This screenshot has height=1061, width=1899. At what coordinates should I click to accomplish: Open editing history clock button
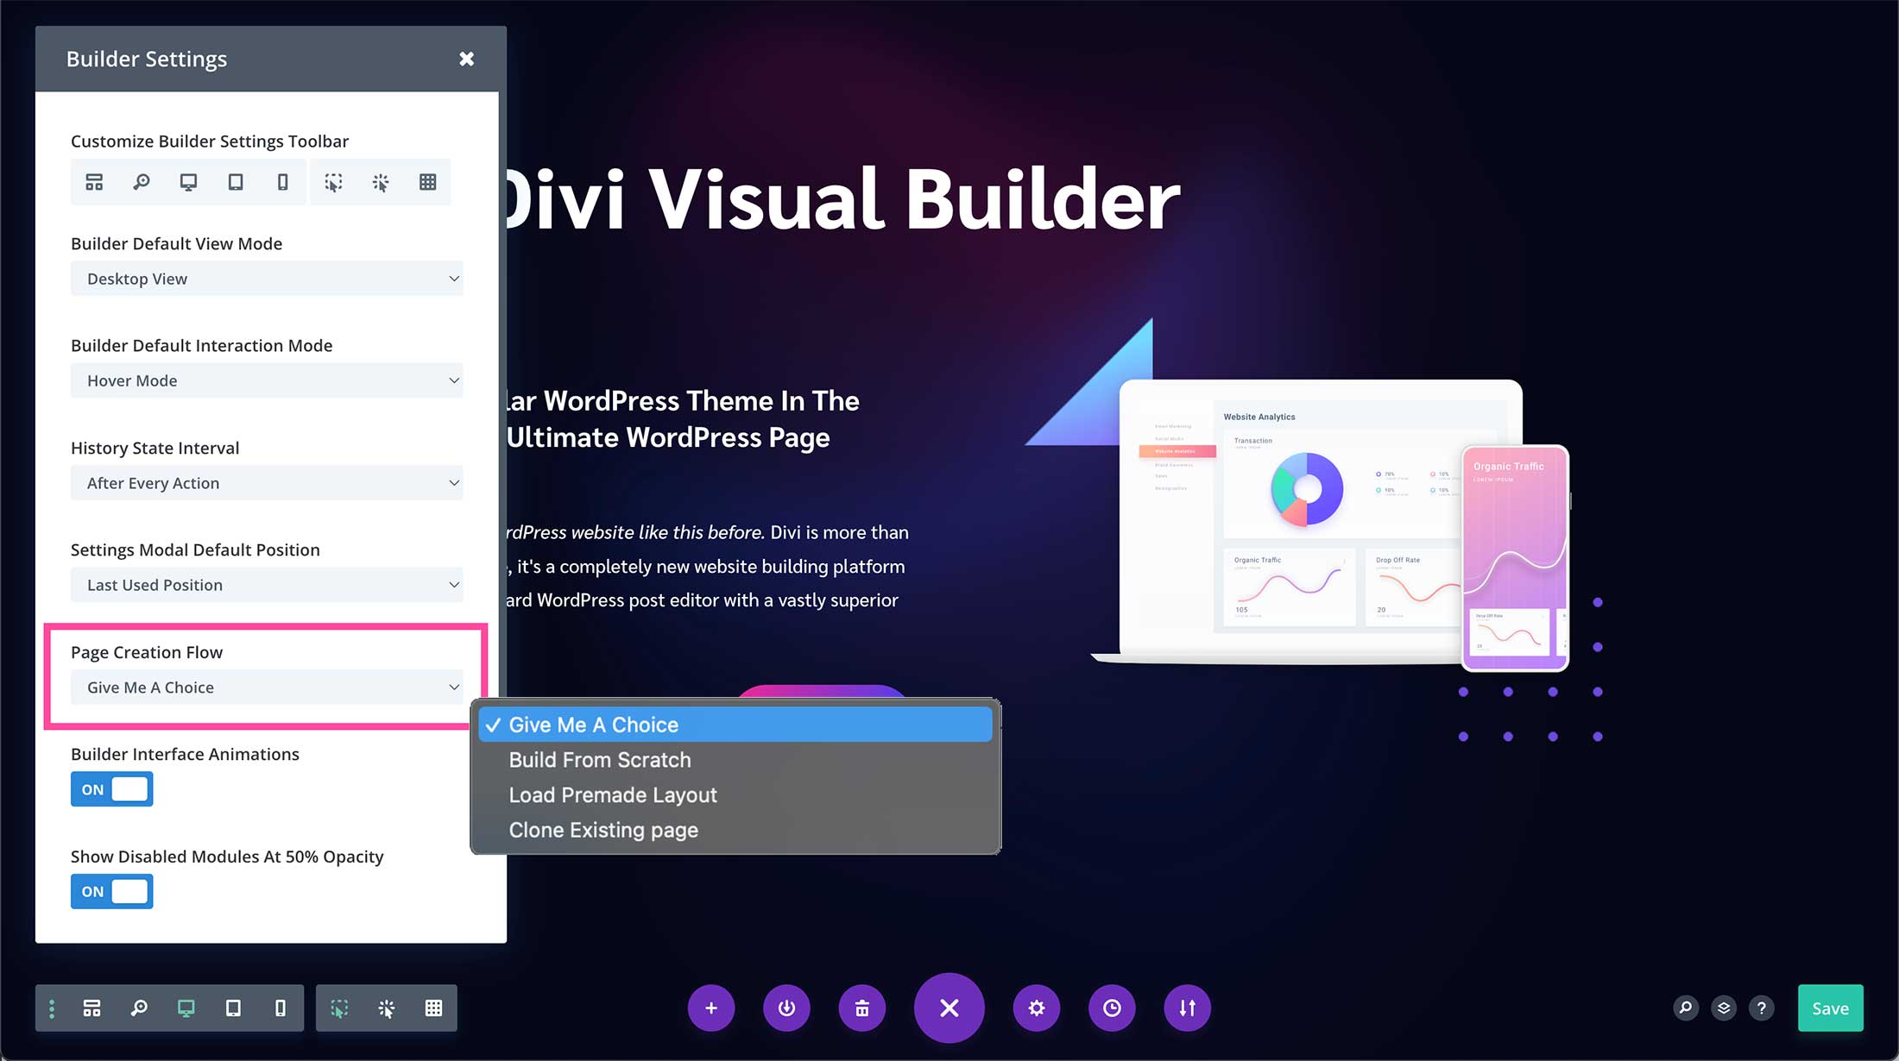pos(1112,1008)
